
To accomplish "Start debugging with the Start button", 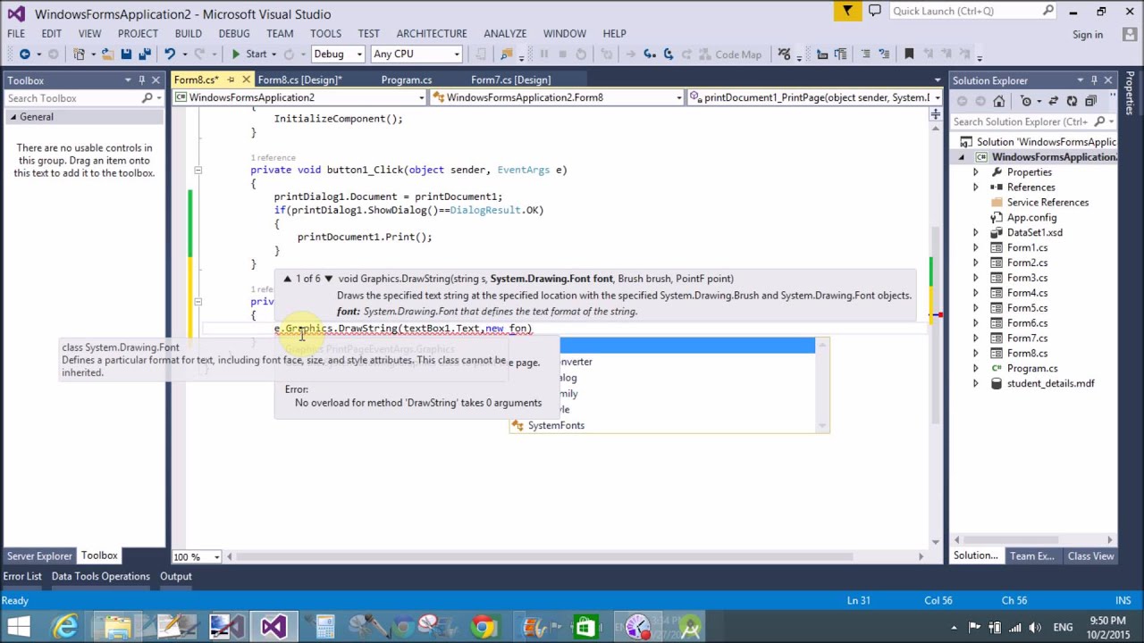I will (248, 54).
